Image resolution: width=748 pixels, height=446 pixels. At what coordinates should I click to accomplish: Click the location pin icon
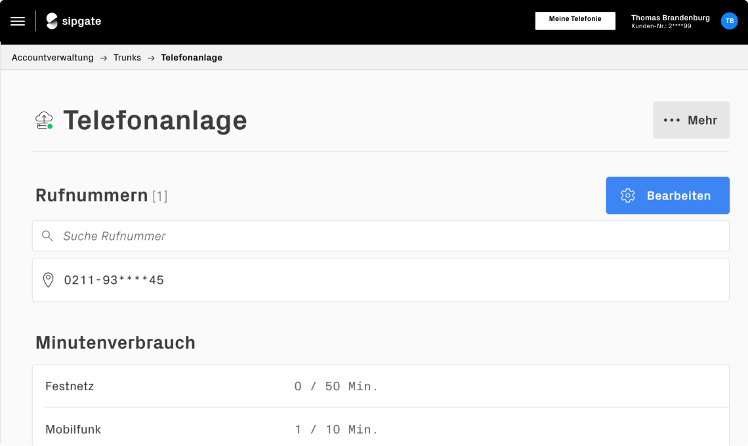click(x=48, y=280)
